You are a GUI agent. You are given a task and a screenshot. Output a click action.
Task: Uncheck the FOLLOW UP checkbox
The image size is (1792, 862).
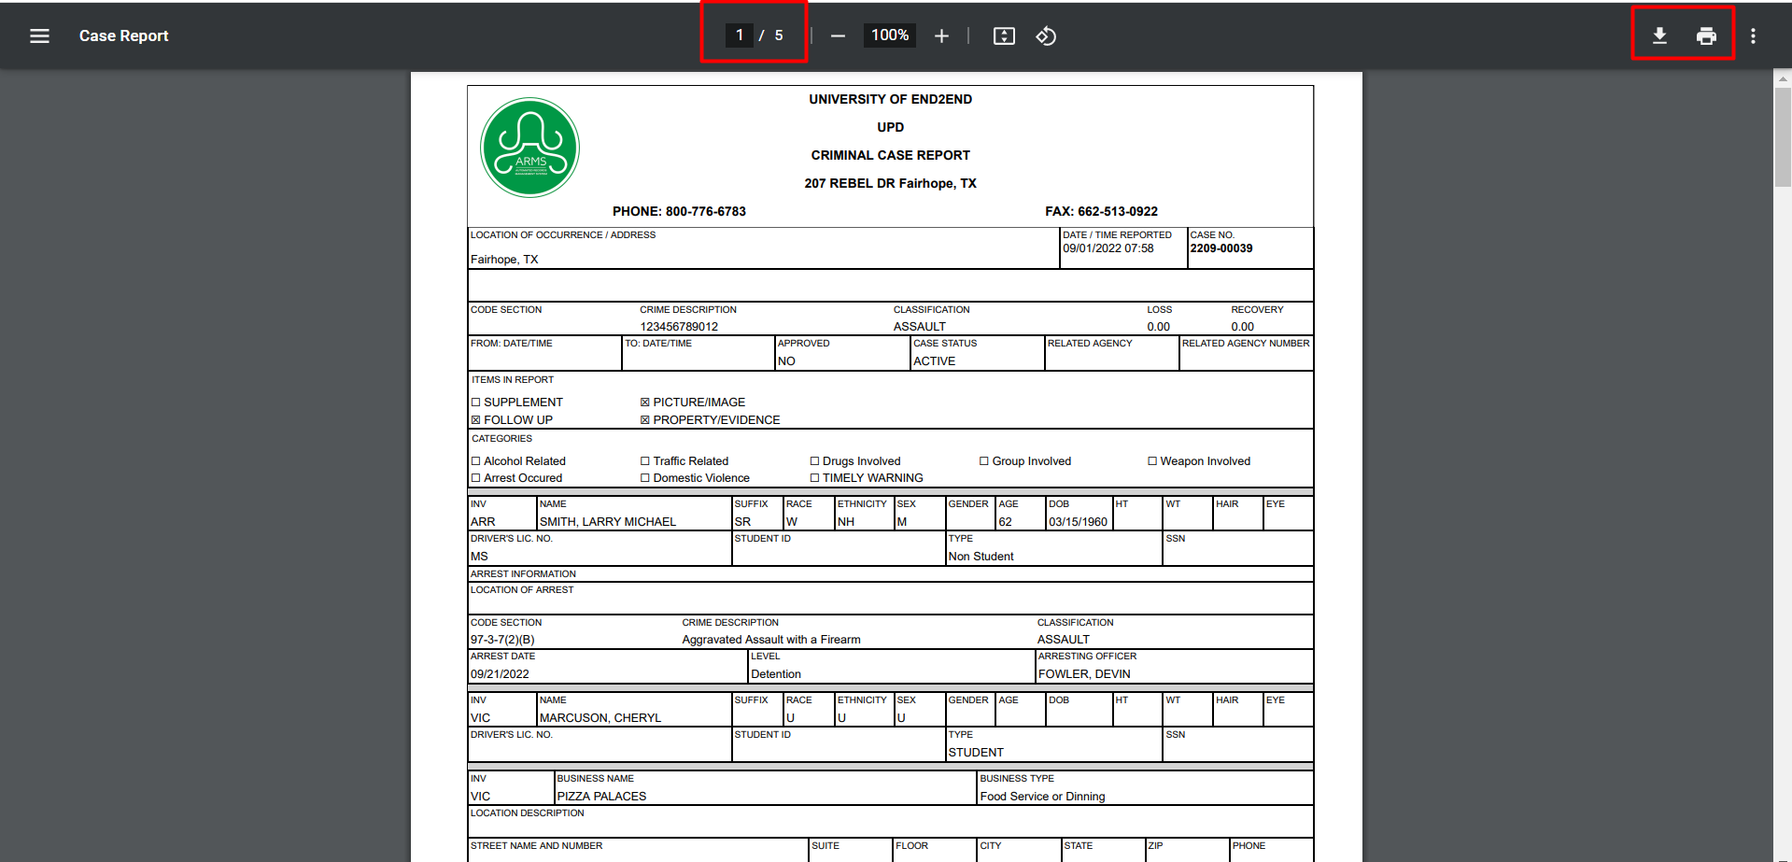476,419
